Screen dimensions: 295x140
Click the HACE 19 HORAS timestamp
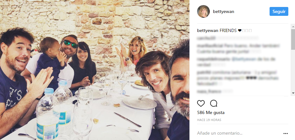point(209,120)
